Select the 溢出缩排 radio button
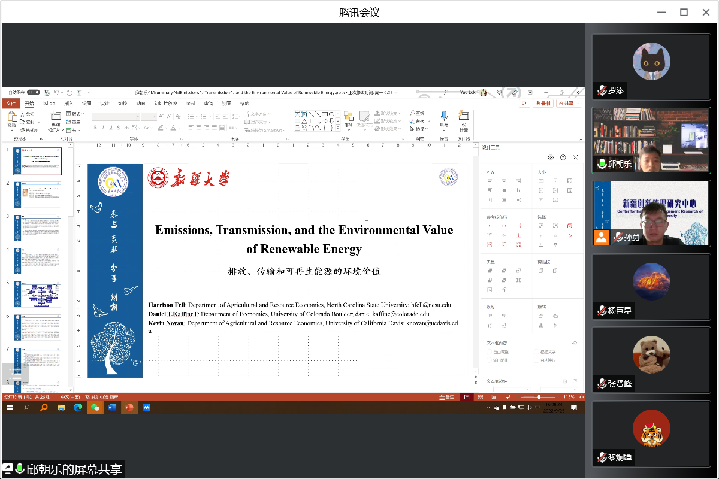 pos(489,360)
